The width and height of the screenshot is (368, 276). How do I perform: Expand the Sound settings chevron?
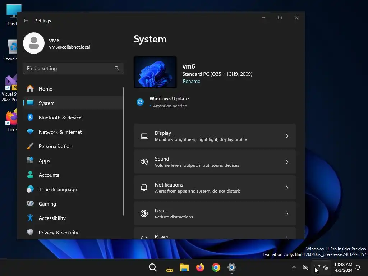click(287, 162)
